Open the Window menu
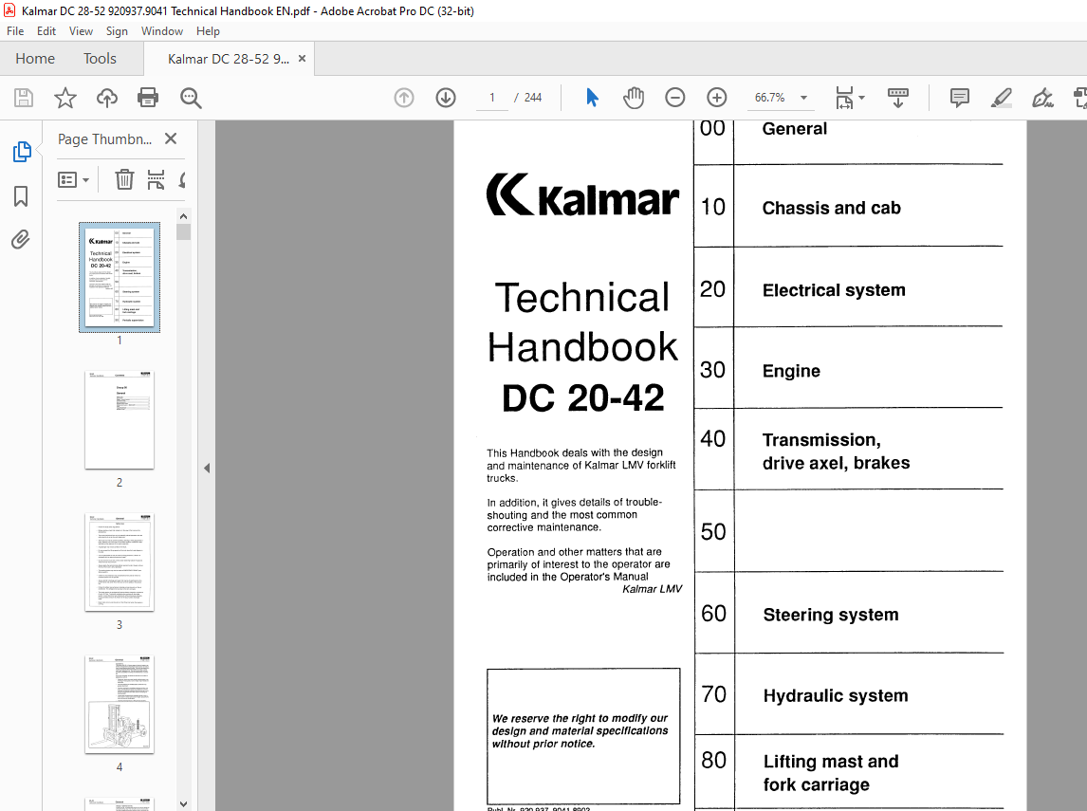The image size is (1087, 811). click(161, 31)
